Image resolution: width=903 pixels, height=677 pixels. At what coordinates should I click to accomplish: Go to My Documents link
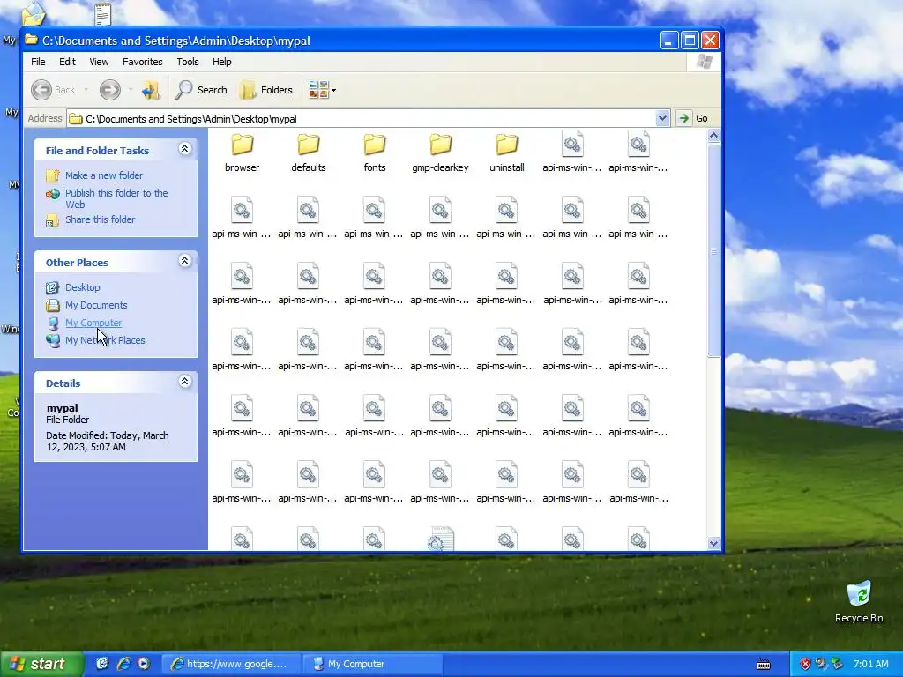96,305
